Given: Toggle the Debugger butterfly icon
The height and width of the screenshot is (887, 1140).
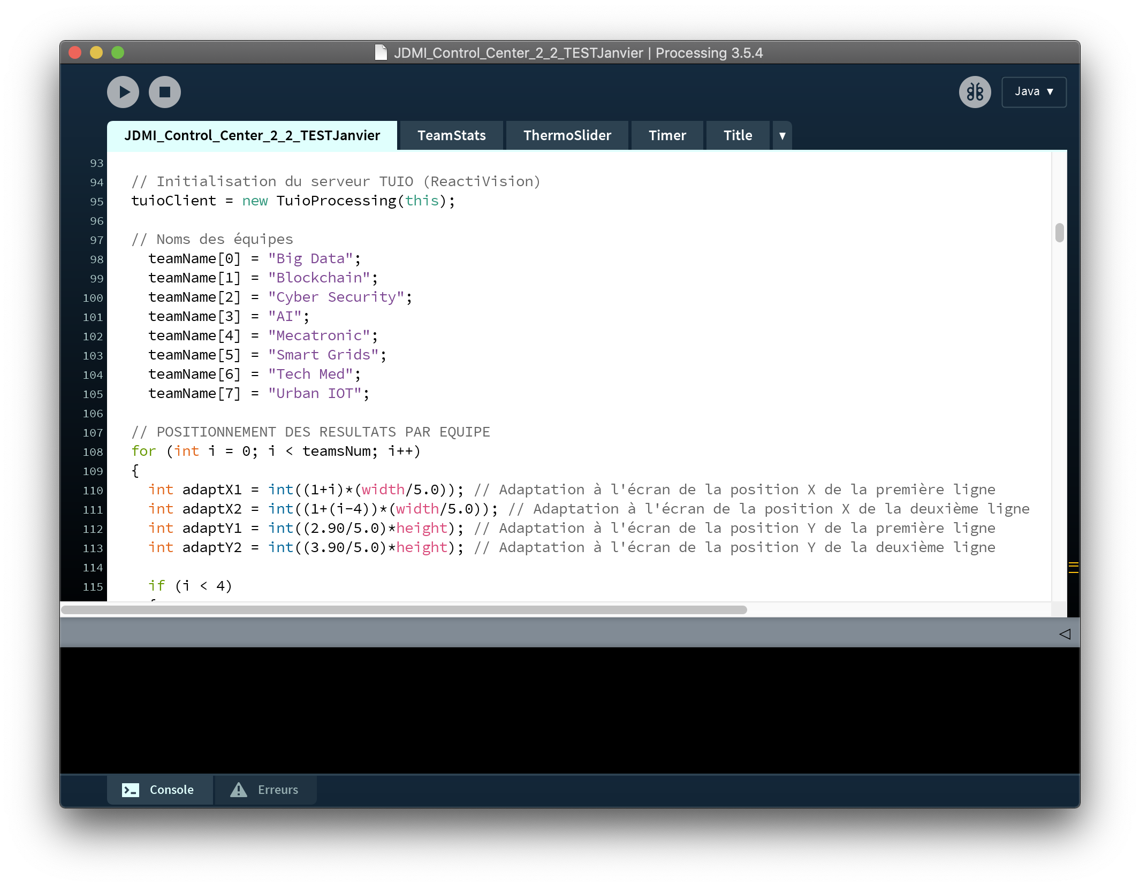Looking at the screenshot, I should click(x=975, y=92).
